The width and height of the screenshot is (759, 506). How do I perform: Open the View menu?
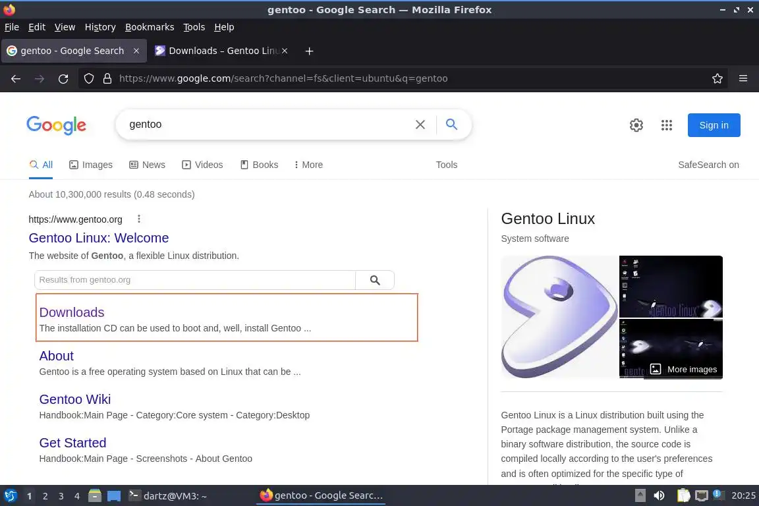65,27
